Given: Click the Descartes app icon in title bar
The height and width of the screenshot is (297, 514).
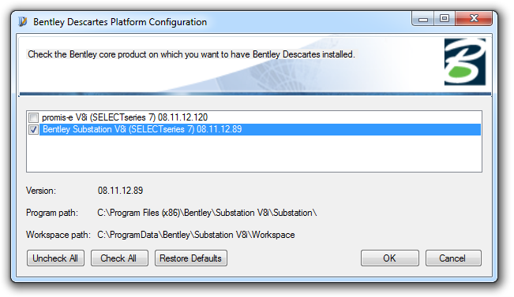Looking at the screenshot, I should coord(23,21).
